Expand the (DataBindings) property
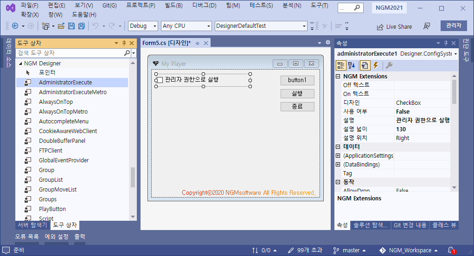The image size is (474, 256). tap(338, 165)
